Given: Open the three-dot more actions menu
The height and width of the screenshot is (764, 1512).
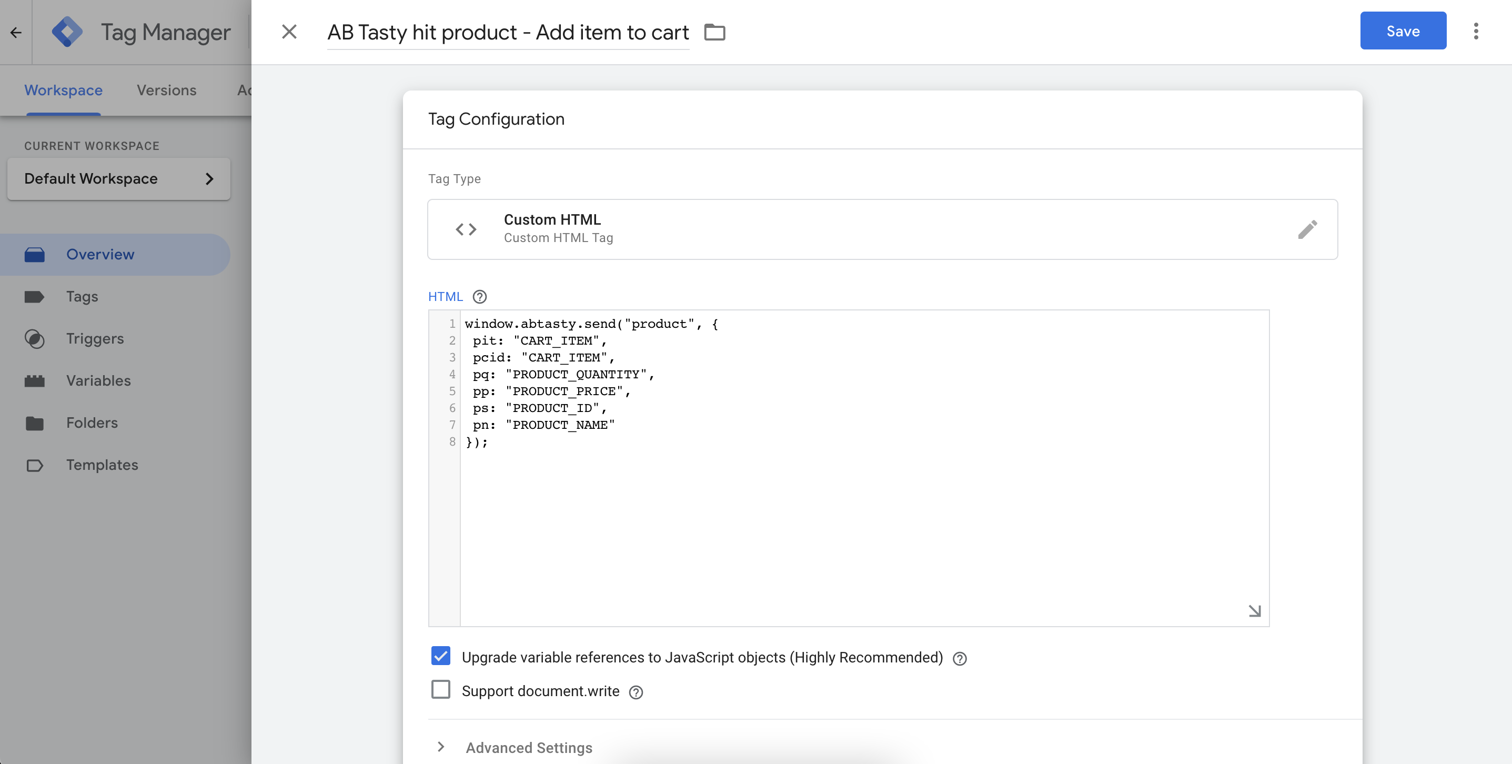Looking at the screenshot, I should 1476,31.
